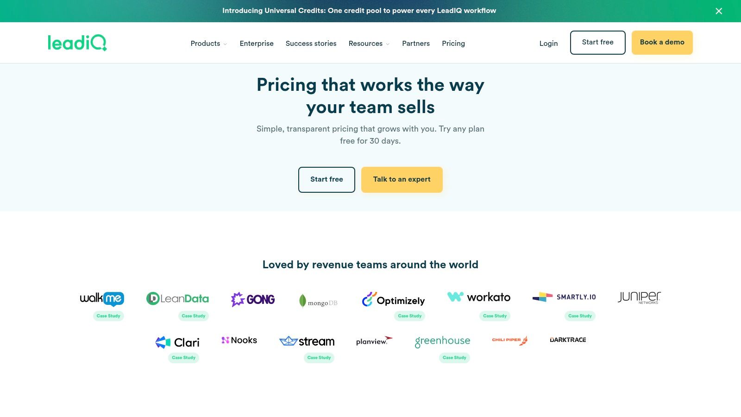Open the Case Study under LeanData
Viewport: 741px width, 417px height.
pyautogui.click(x=194, y=316)
